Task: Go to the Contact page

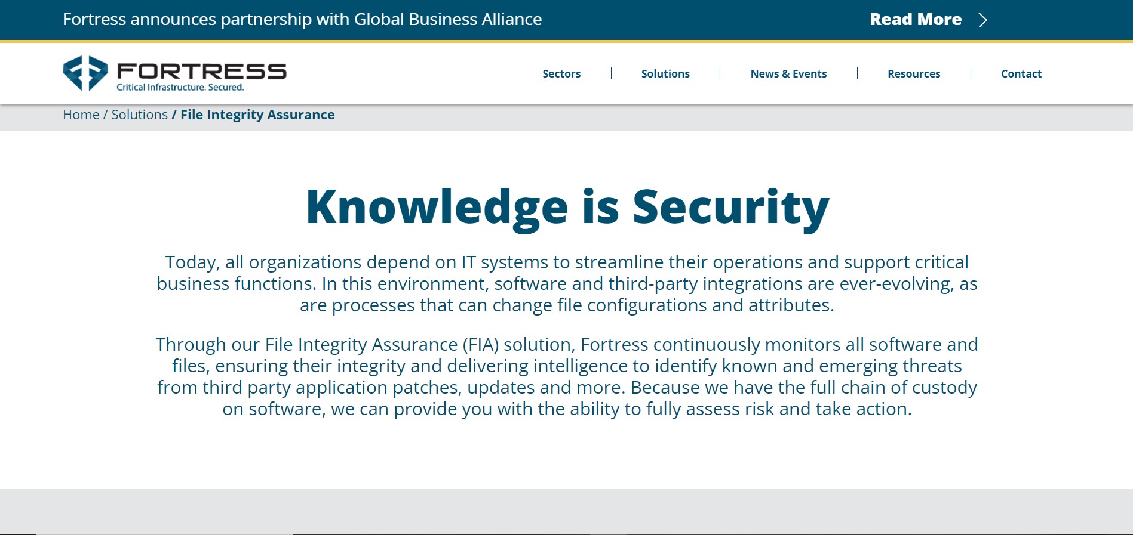Action: (1021, 73)
